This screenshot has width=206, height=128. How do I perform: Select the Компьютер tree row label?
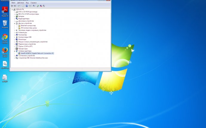click(22, 35)
